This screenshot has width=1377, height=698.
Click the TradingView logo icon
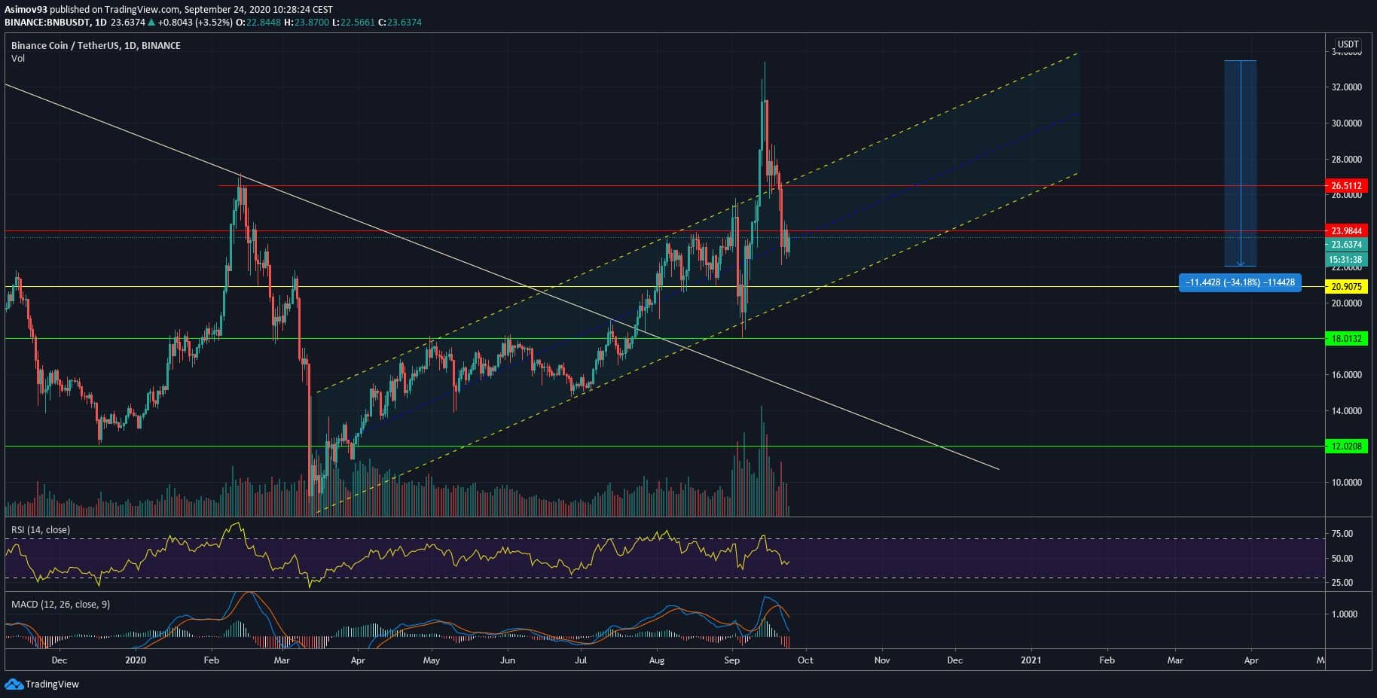[x=14, y=684]
